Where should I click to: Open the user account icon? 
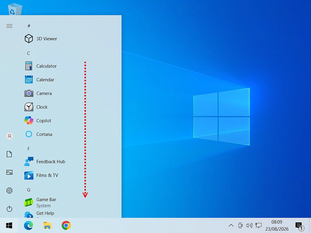(x=9, y=136)
